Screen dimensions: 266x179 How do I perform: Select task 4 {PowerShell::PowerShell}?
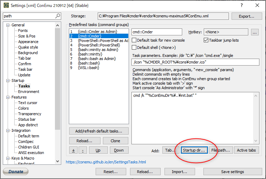(x=99, y=45)
